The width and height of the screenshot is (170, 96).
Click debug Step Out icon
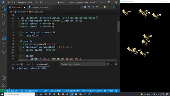click(x=97, y=7)
